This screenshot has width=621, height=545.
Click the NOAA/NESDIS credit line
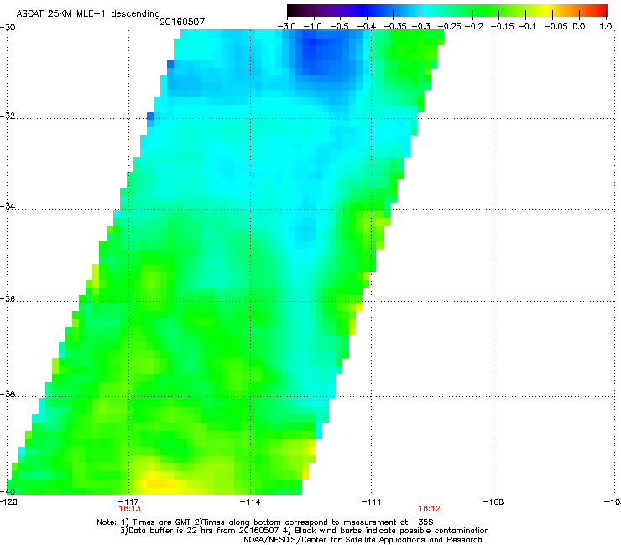click(363, 540)
